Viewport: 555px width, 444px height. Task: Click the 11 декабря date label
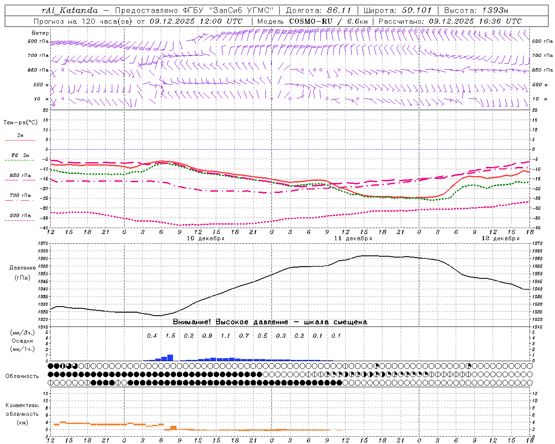coord(353,238)
